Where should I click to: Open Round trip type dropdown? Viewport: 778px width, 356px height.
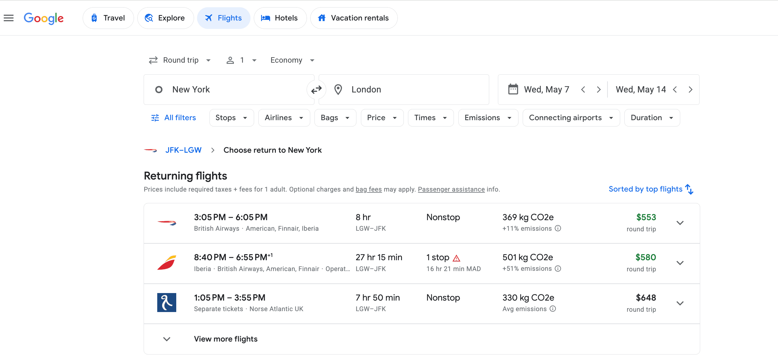click(x=180, y=60)
